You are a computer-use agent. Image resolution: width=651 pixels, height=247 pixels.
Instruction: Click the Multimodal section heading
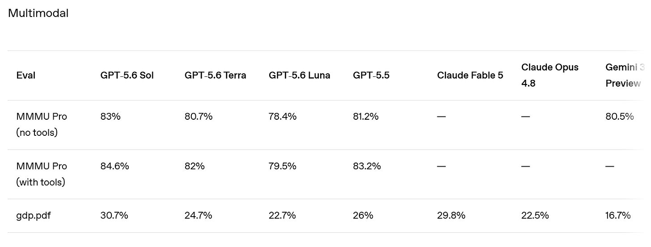coord(38,13)
